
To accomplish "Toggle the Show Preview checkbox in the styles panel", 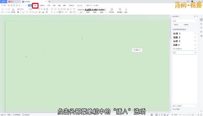I will 173,109.
